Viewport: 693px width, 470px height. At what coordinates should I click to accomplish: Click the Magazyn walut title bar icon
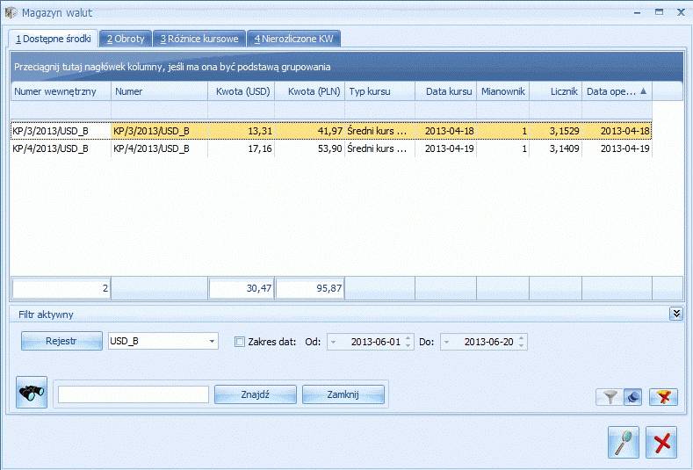coord(11,13)
